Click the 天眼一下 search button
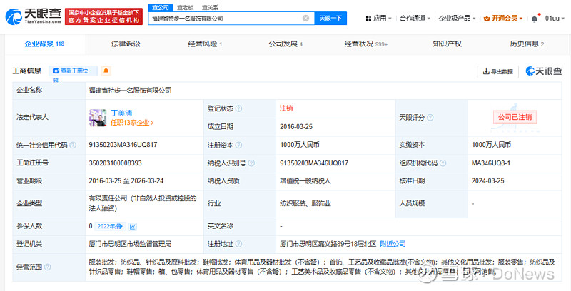Viewport: 571px width, 291px height. (x=330, y=19)
